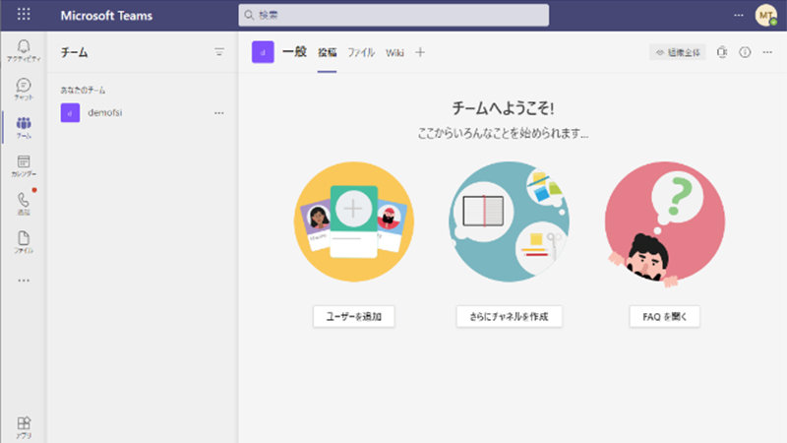Click the チームへようこそ! heading
This screenshot has height=443, width=787.
503,108
